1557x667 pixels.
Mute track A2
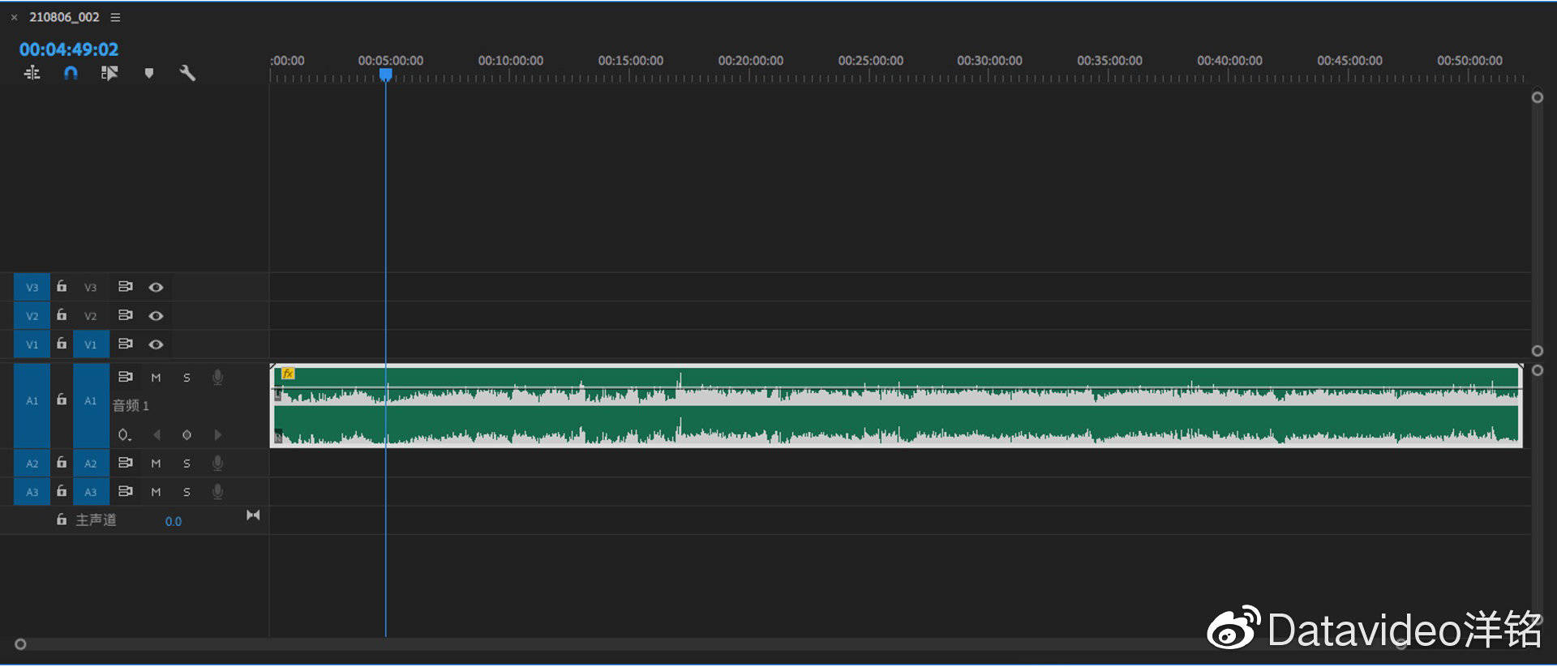(156, 464)
